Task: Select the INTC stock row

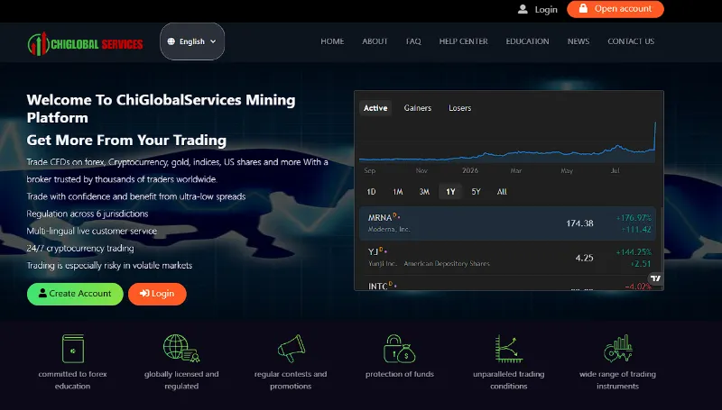Action: pyautogui.click(x=507, y=283)
